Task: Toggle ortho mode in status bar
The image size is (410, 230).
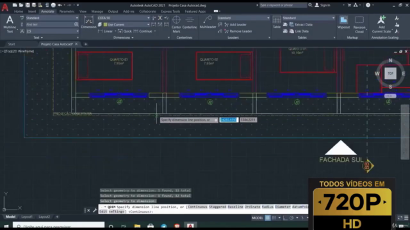Action: click(x=285, y=218)
